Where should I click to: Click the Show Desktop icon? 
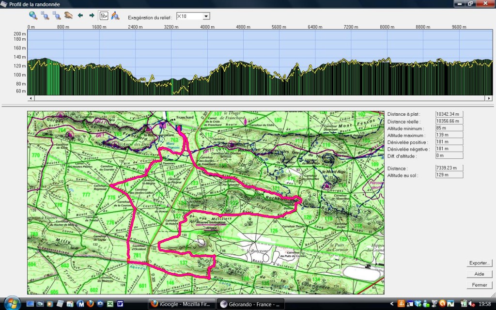(x=30, y=304)
